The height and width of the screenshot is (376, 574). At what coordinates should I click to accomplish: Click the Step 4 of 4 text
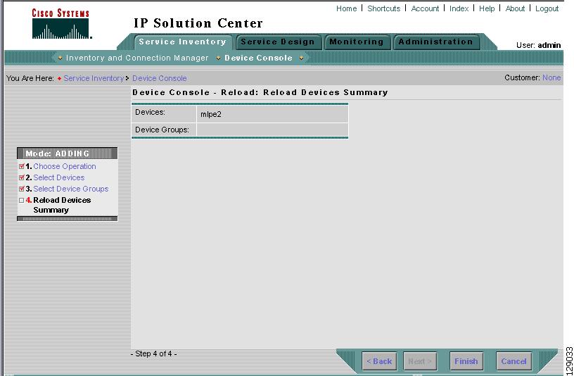[x=154, y=353]
